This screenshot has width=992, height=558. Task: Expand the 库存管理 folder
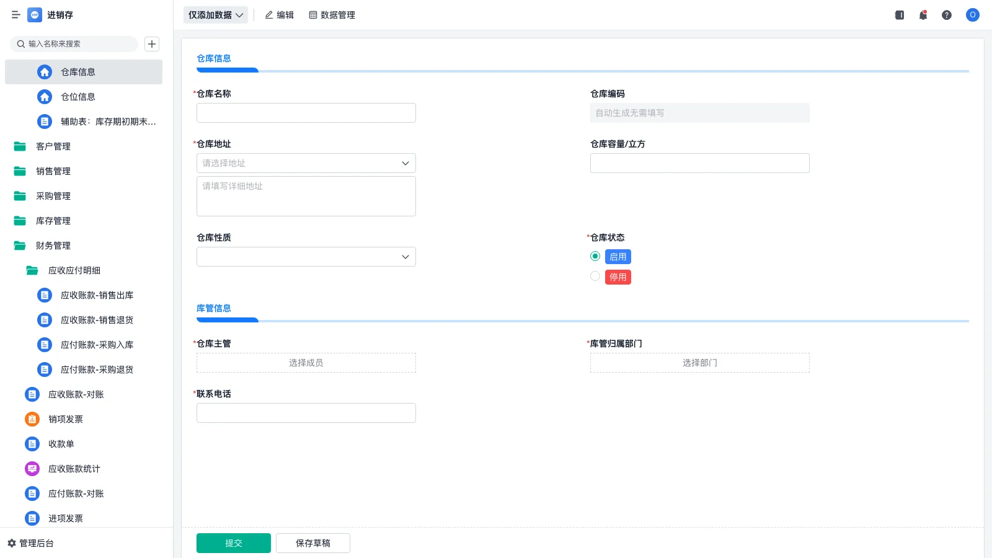point(84,221)
